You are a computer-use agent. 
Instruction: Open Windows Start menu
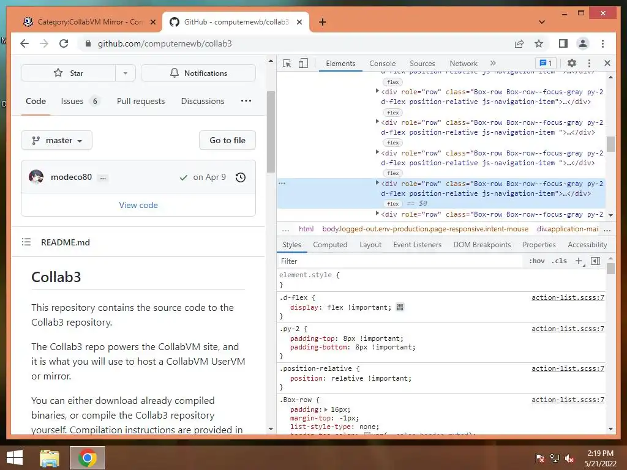tap(15, 458)
